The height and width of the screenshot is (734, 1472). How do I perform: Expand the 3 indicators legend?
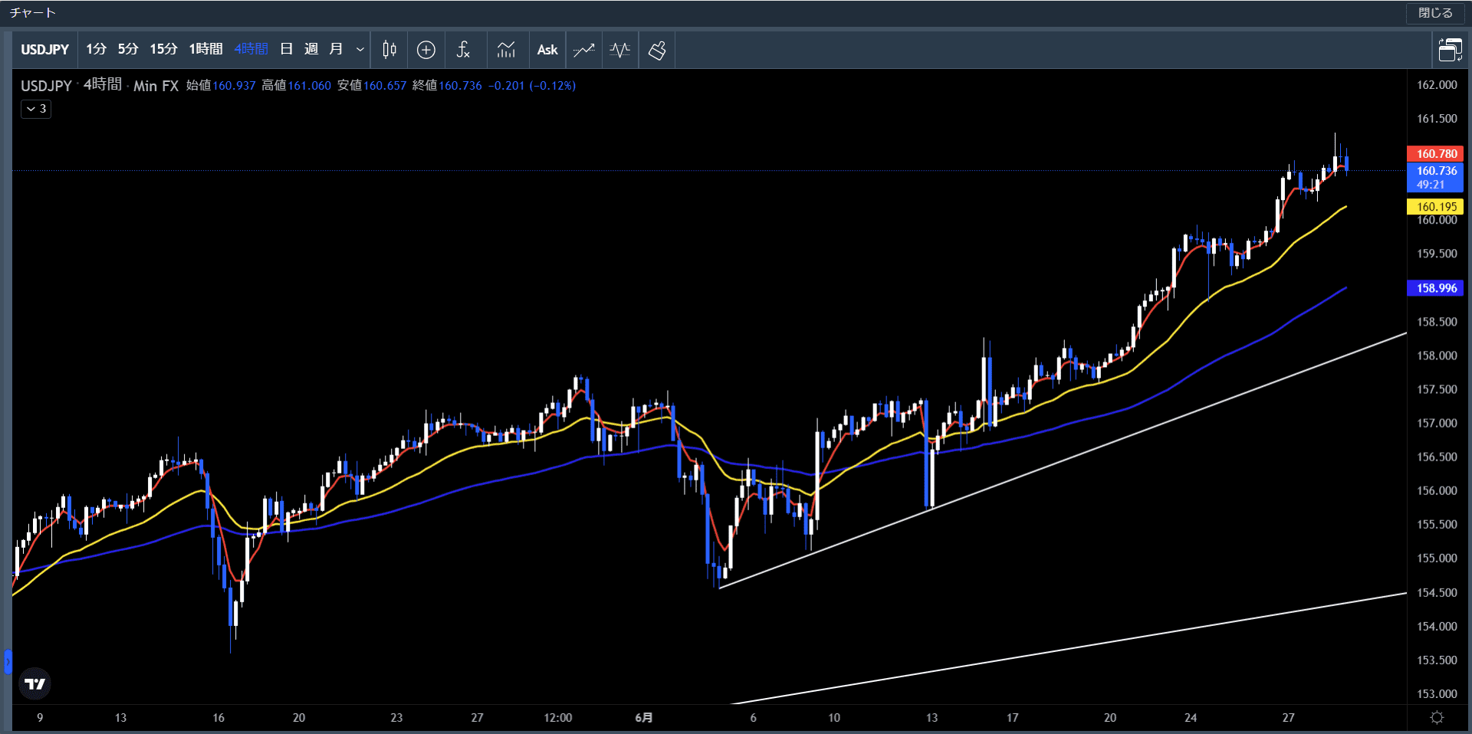coord(36,109)
